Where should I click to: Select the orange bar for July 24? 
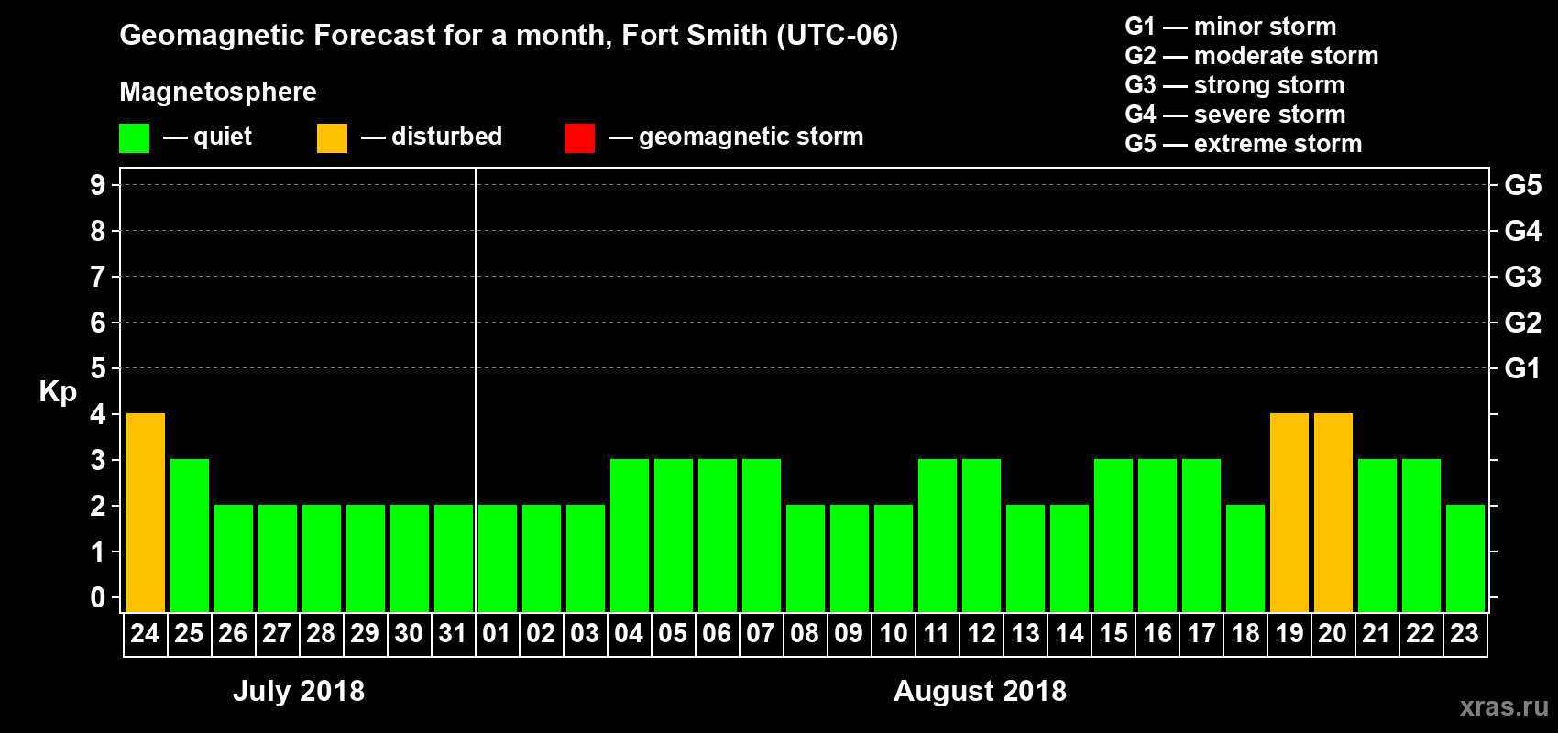(x=146, y=512)
